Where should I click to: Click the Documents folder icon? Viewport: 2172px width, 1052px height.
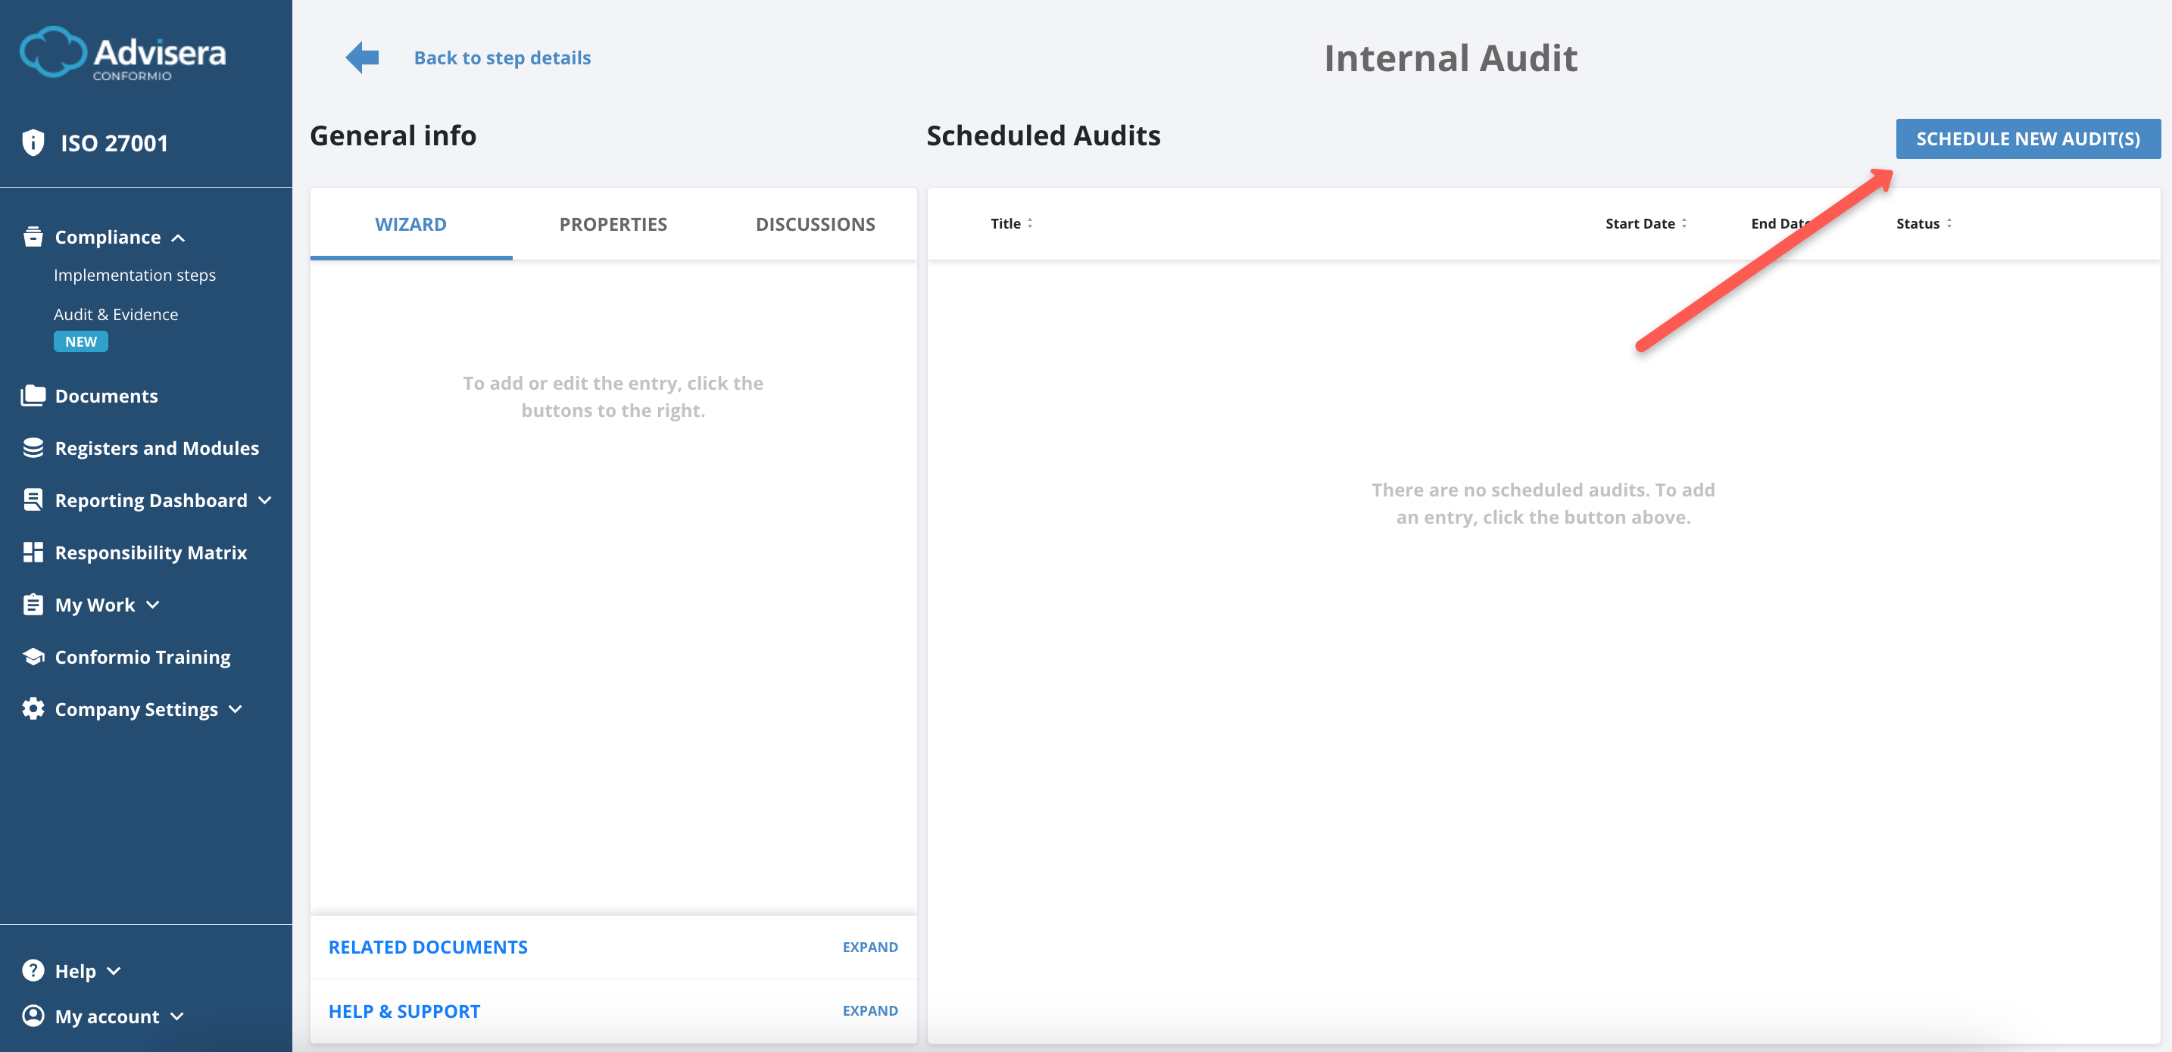tap(32, 395)
